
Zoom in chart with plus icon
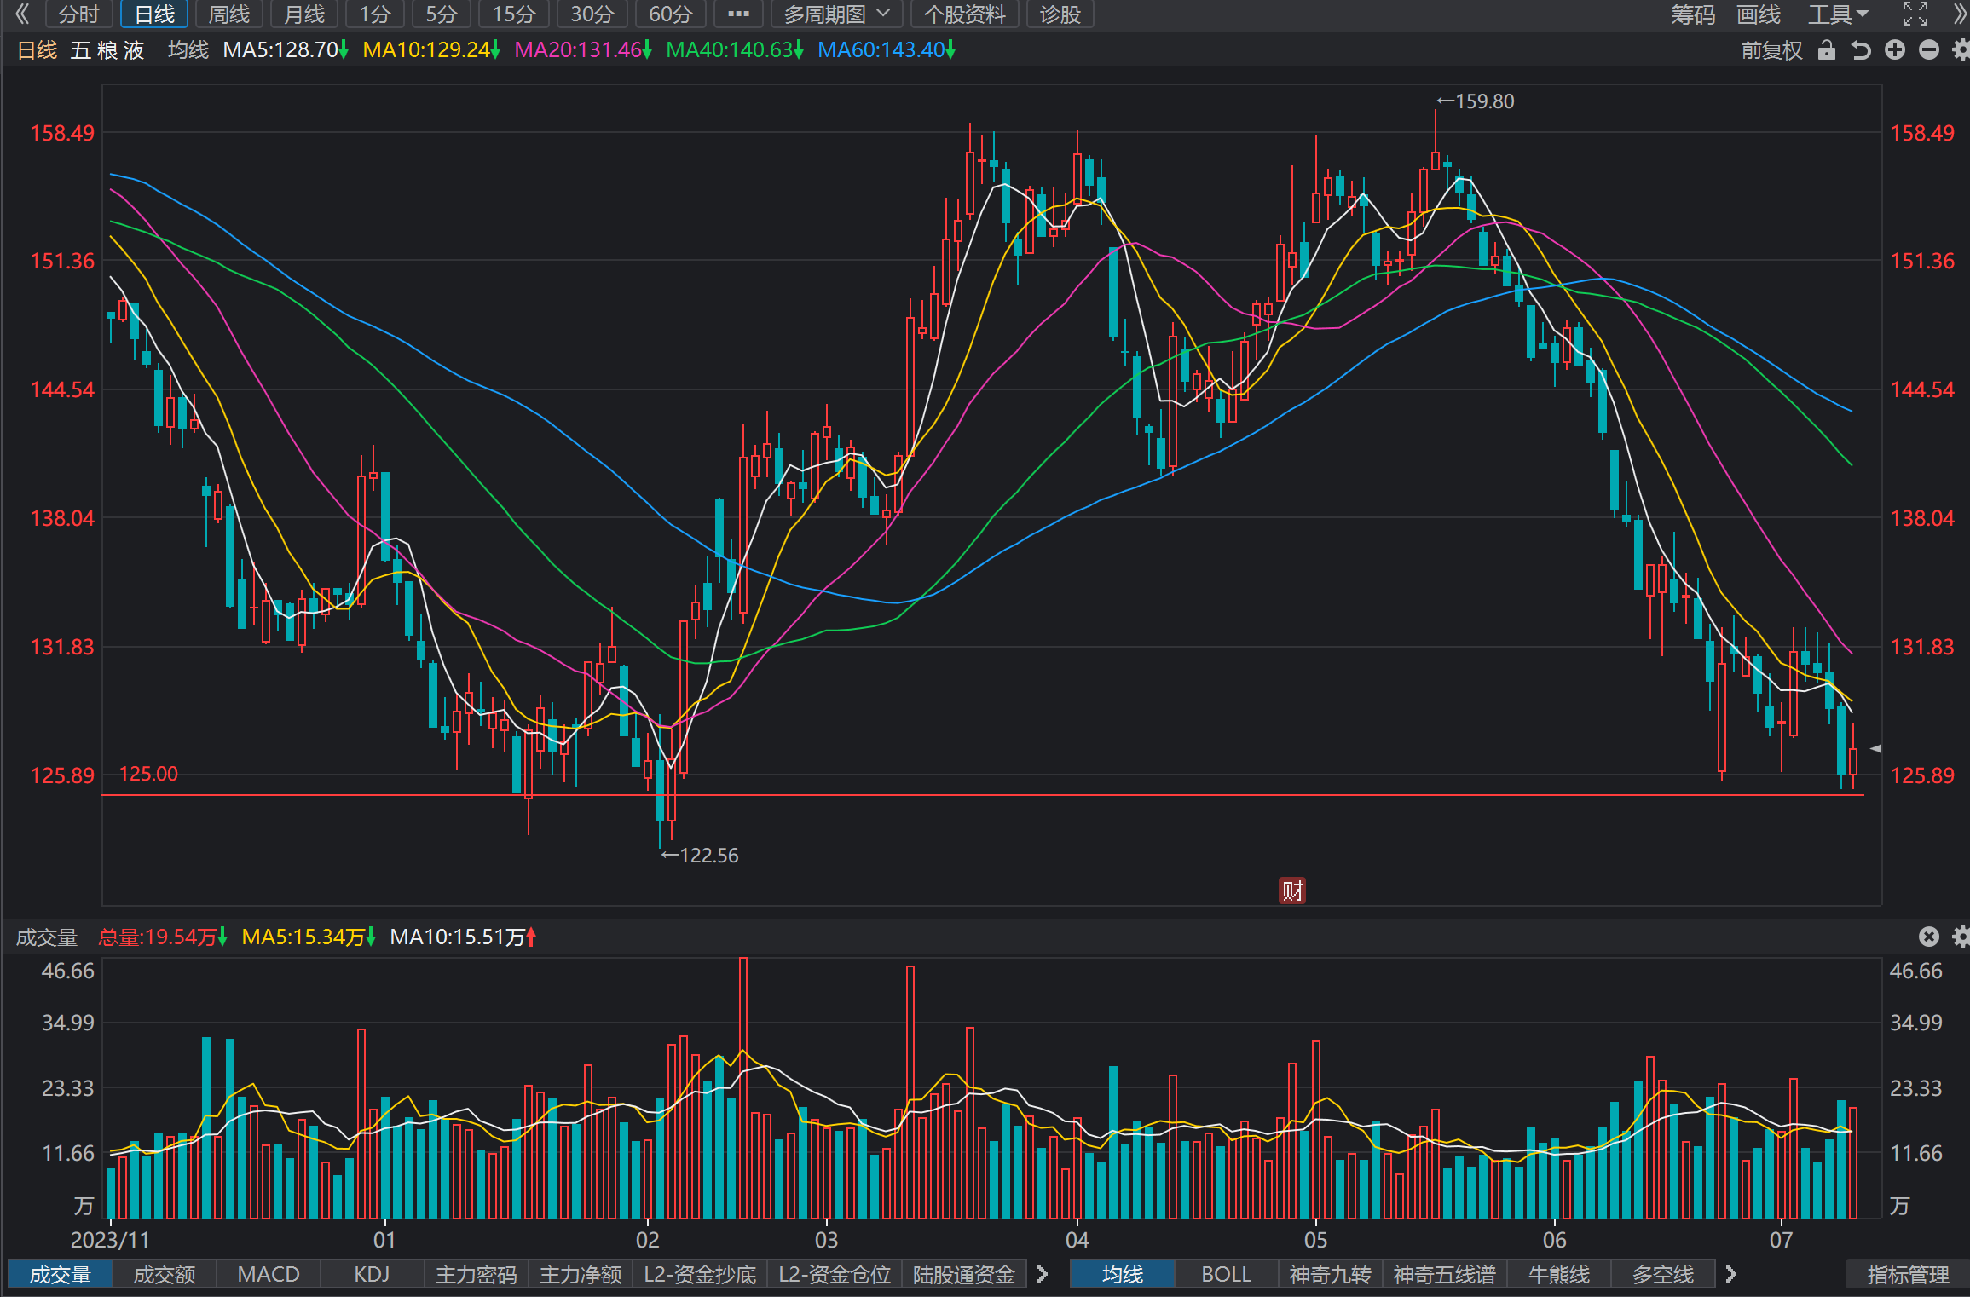coord(1895,50)
